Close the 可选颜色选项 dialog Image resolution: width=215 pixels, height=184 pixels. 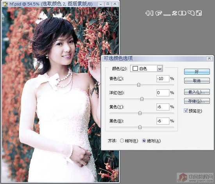coord(210,58)
